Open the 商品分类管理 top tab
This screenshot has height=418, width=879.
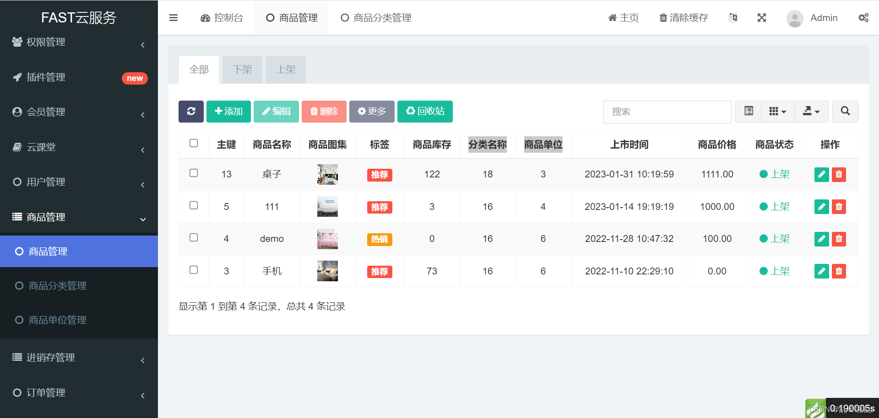point(375,17)
